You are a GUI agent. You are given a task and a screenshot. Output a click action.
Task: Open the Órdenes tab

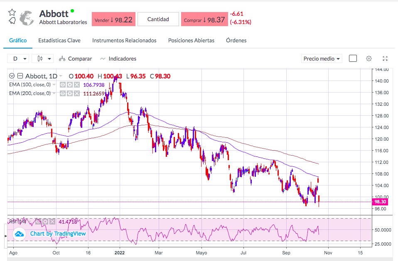[x=236, y=40]
